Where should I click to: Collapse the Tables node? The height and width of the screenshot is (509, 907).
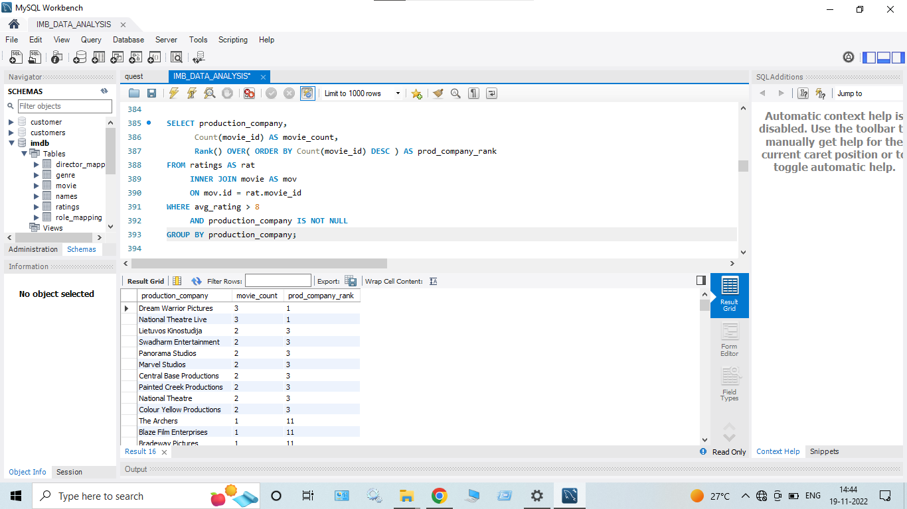pos(25,154)
